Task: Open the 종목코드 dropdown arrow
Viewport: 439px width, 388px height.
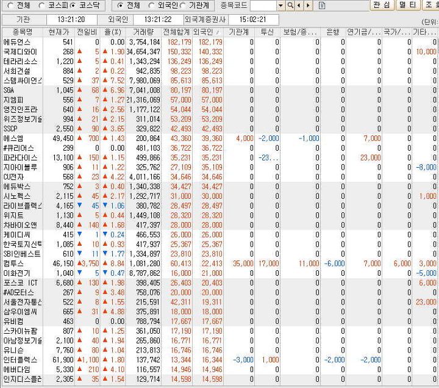Action: [281, 5]
